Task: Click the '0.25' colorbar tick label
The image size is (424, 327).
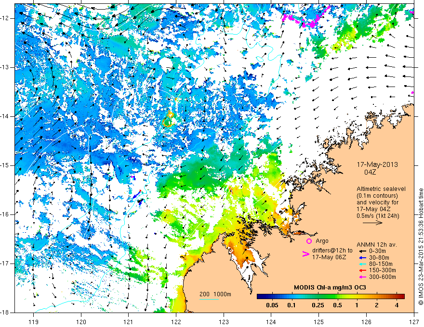Action: point(318,305)
